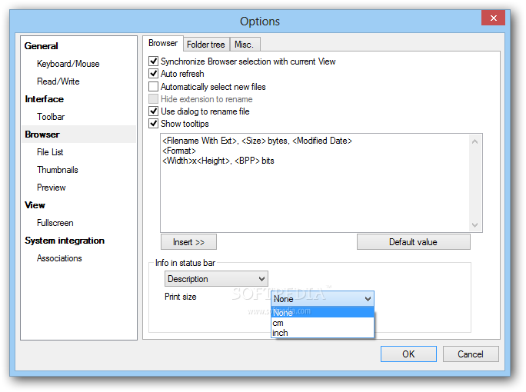
Task: Open Associations settings
Action: pyautogui.click(x=59, y=258)
